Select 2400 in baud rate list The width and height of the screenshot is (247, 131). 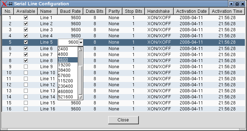point(68,49)
